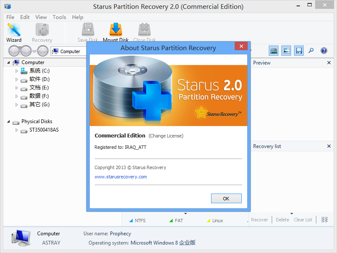Close the About dialog with red X
Screen dimensions: 337x253
[241, 46]
